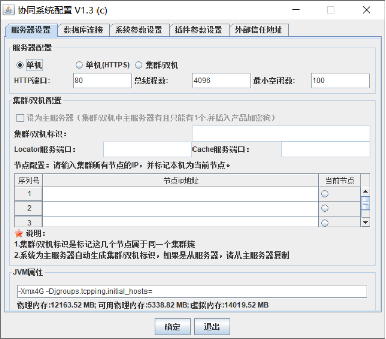Choose the 集群/双机 radio option
This screenshot has width=386, height=339.
click(x=138, y=65)
